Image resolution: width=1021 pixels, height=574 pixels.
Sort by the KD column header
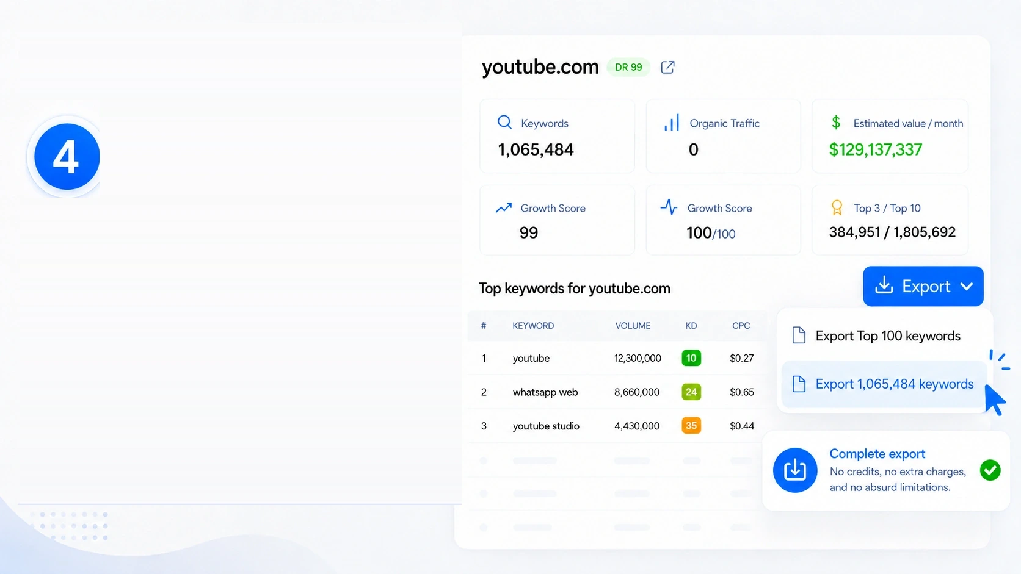691,326
